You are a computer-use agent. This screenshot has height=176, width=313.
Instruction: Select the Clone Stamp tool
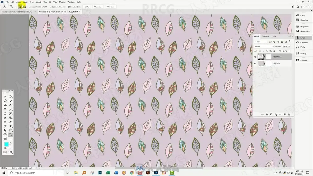click(x=5, y=114)
